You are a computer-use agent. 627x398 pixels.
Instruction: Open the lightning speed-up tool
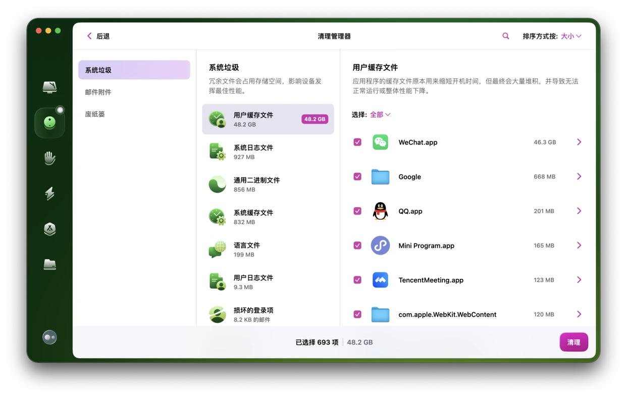pos(49,193)
